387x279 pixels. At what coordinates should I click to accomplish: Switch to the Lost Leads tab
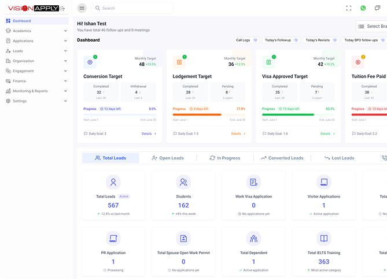tap(340, 158)
